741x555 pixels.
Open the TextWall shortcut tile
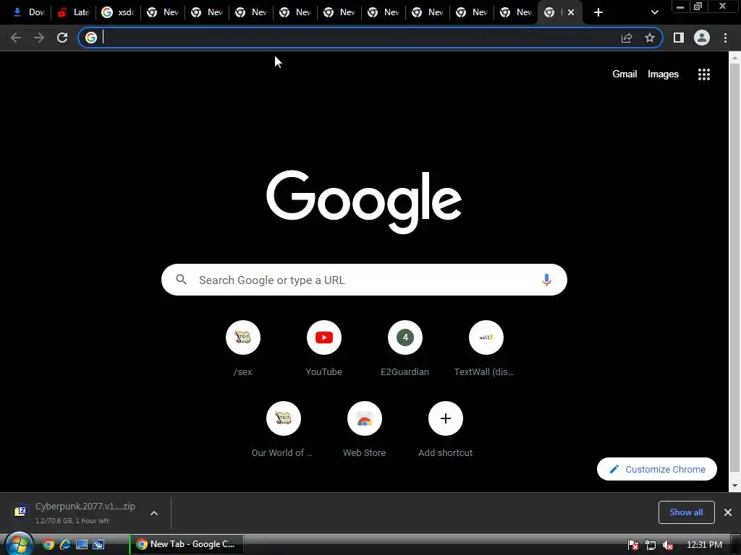click(x=486, y=348)
